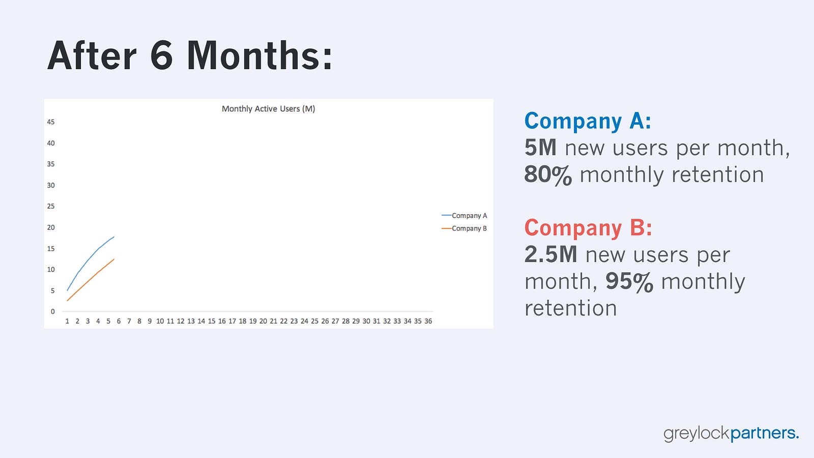Click the y-axis label 20
Screen dimensions: 814x458
(51, 227)
